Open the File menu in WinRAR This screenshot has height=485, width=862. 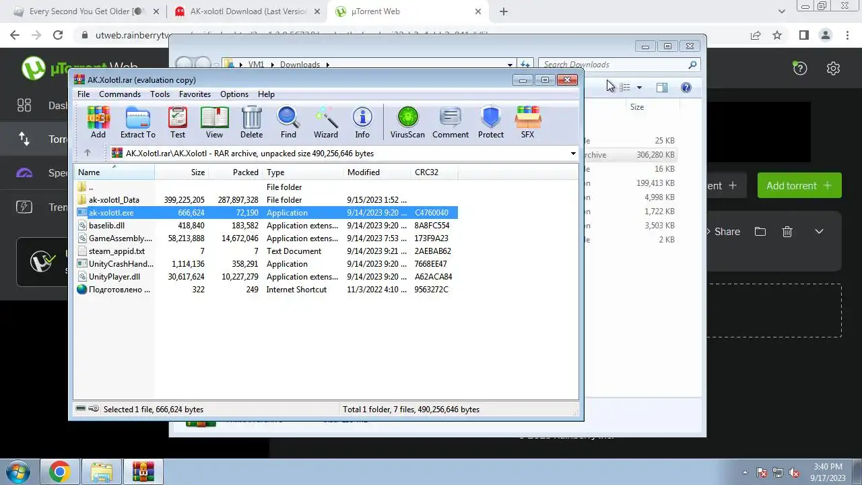(x=84, y=94)
